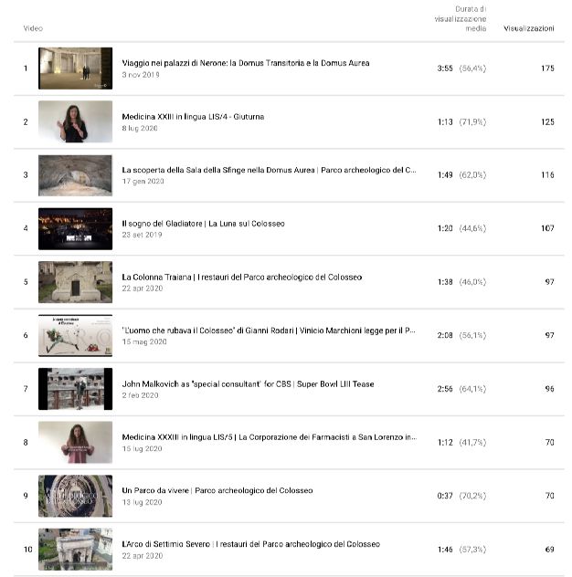Image resolution: width=572 pixels, height=577 pixels.
Task: Click the Un Parco da vivere thumbnail
Action: pos(75,496)
